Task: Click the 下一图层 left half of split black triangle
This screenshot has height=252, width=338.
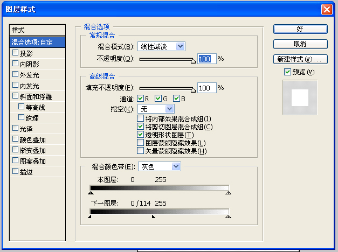Action: tap(90, 216)
